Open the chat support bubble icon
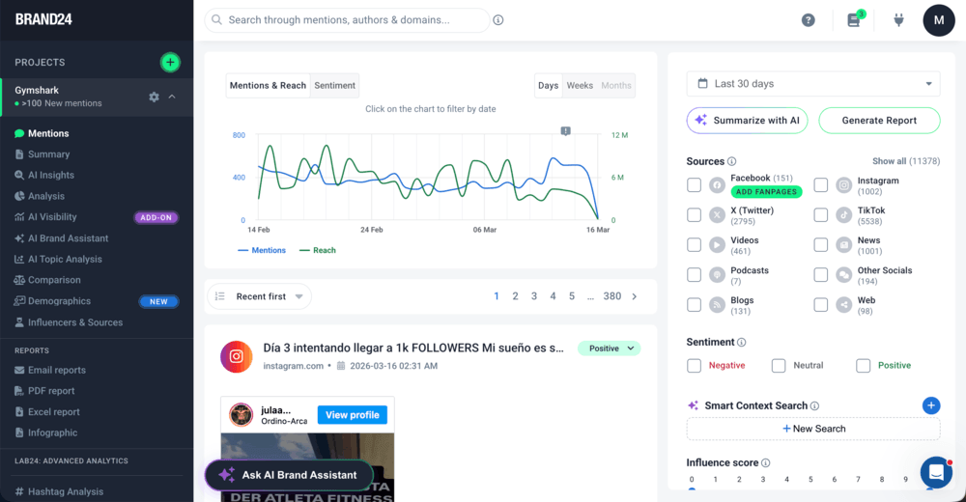The image size is (966, 502). click(x=935, y=472)
